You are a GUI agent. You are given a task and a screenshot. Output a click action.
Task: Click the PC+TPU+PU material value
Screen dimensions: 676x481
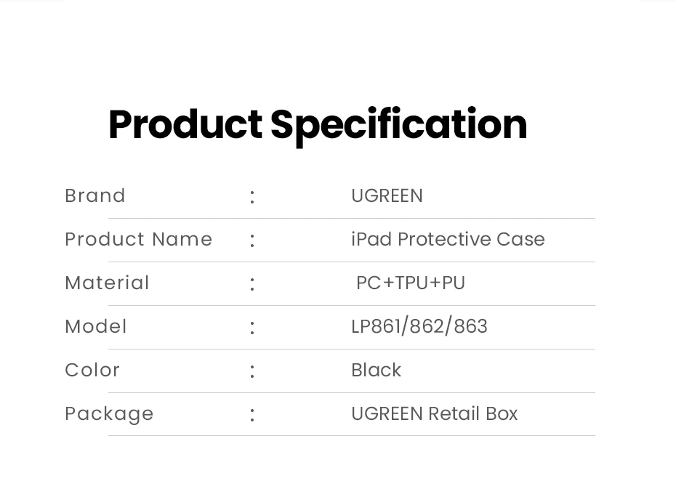(x=411, y=283)
